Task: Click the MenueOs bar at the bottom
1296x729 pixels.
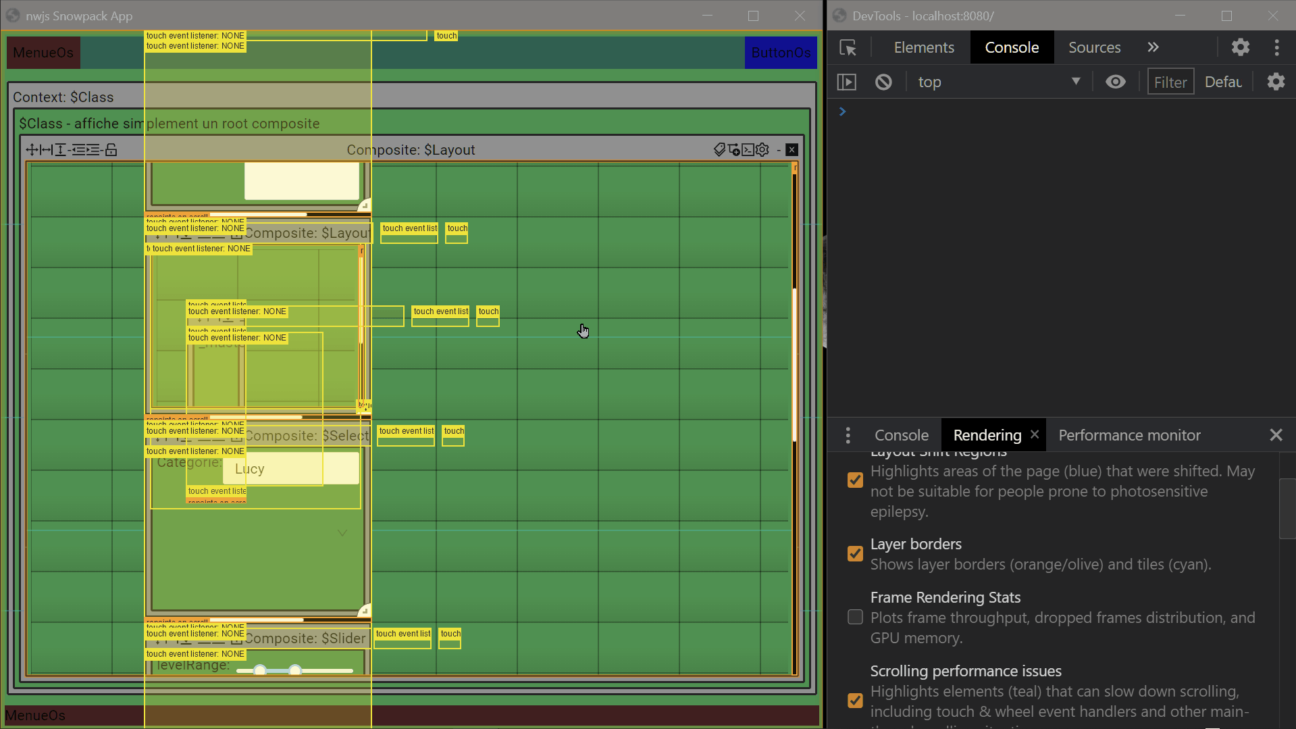Action: click(412, 715)
